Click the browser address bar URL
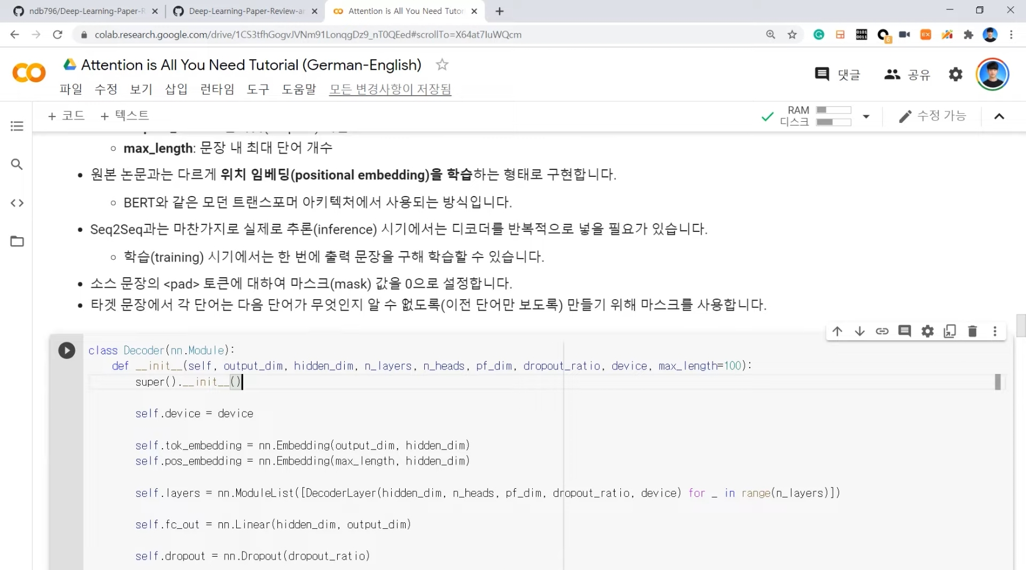This screenshot has height=570, width=1026. coord(308,35)
